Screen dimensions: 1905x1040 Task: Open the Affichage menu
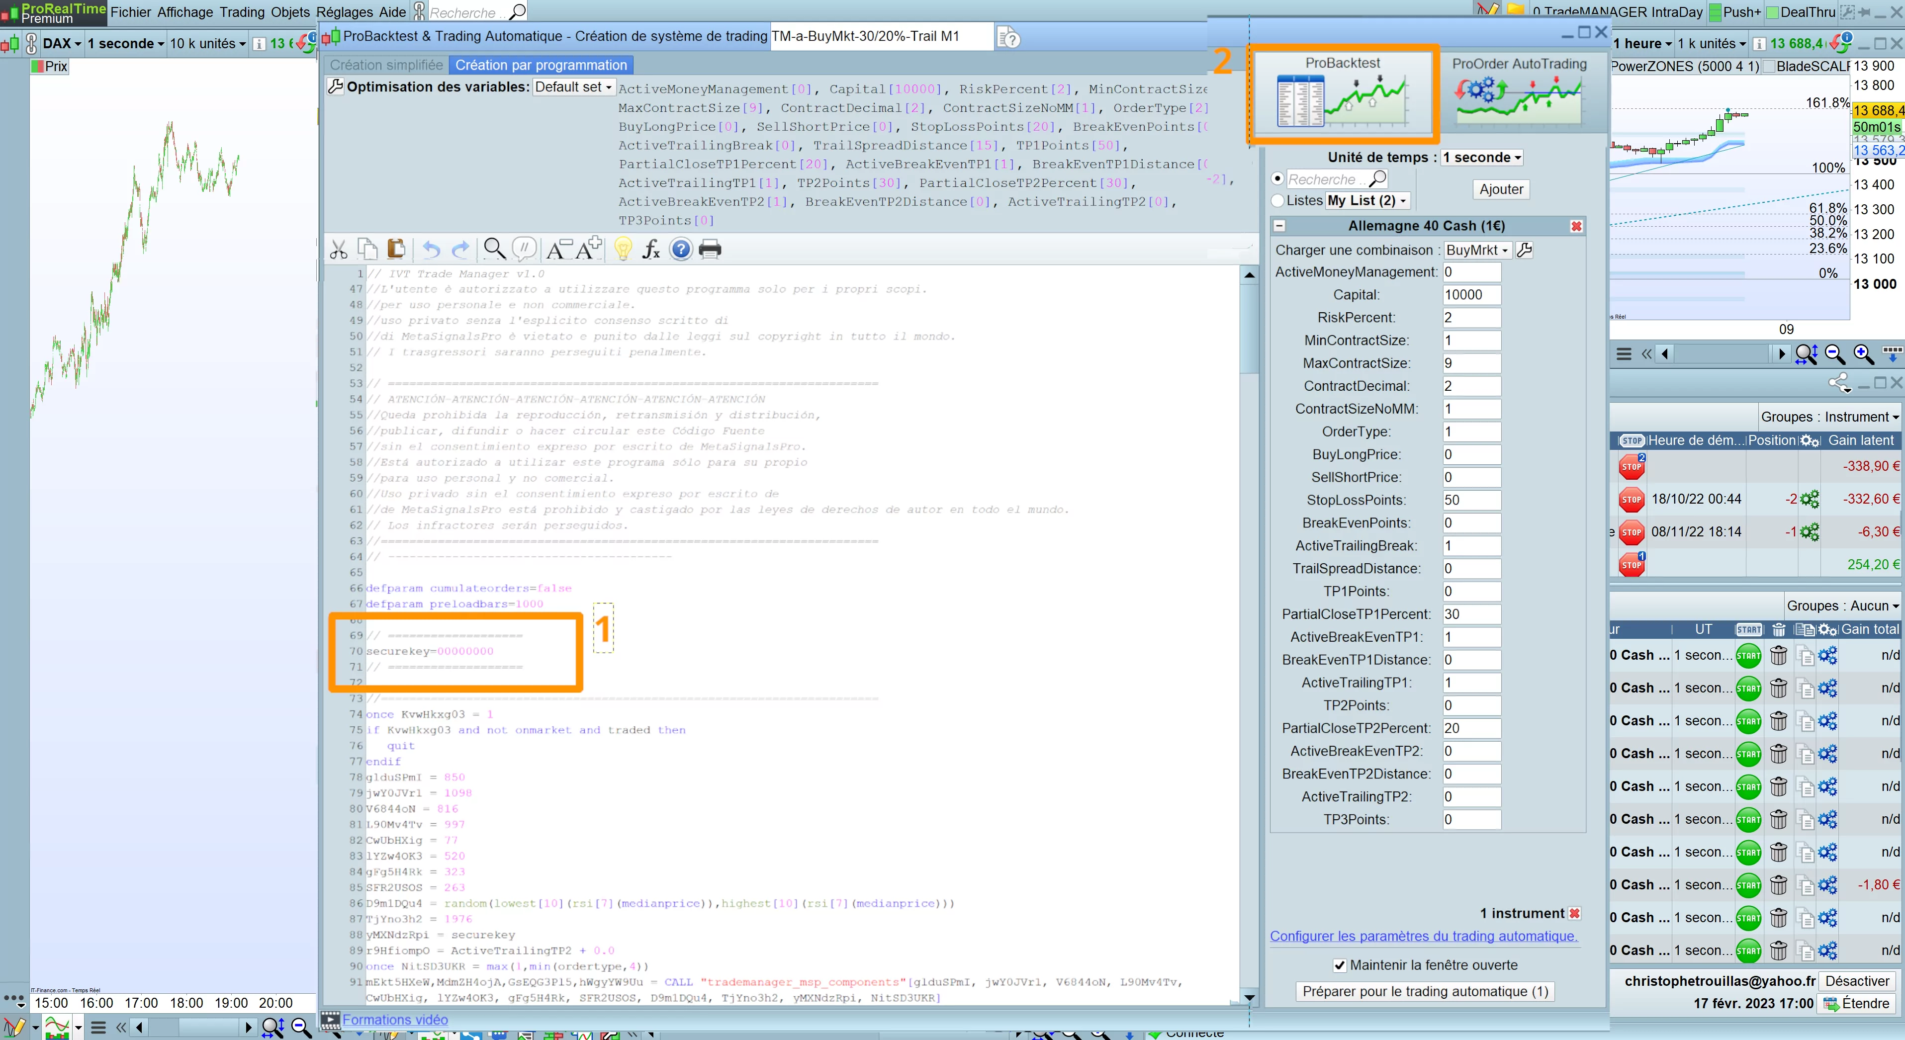pyautogui.click(x=185, y=12)
